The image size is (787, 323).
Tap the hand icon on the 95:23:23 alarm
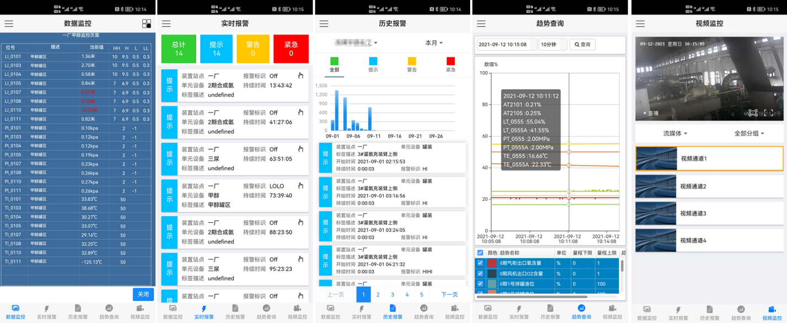point(300,259)
